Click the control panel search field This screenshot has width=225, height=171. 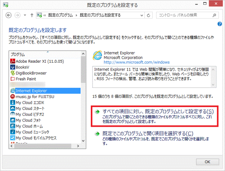(x=187, y=15)
